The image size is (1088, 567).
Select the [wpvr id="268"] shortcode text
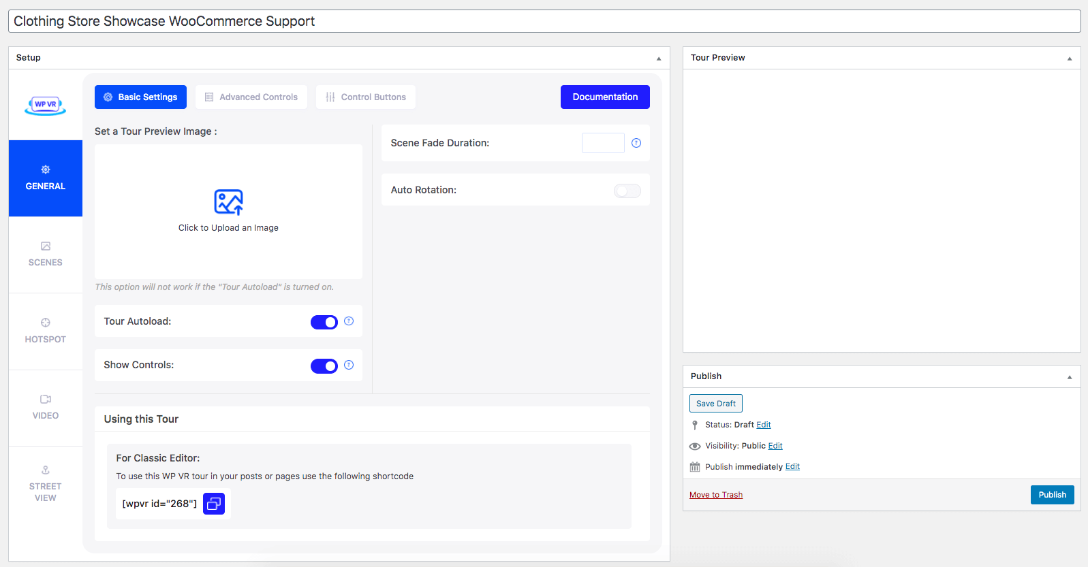point(159,504)
